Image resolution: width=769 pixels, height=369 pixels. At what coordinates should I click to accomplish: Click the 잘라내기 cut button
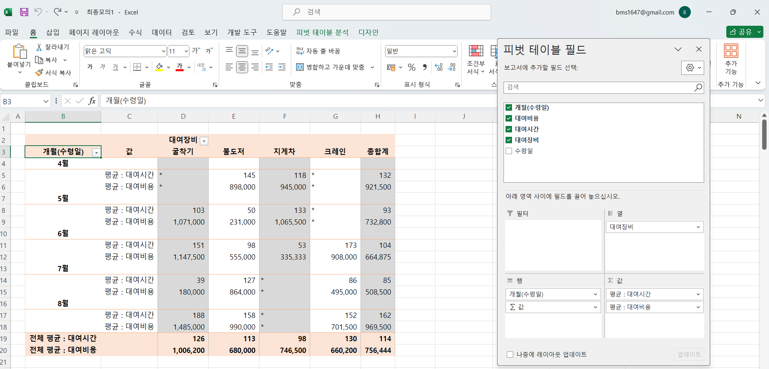click(x=53, y=47)
